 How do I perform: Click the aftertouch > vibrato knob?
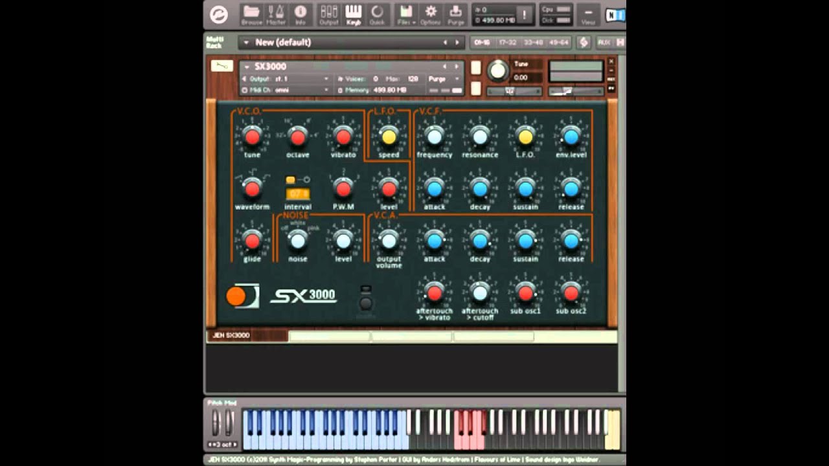click(435, 293)
